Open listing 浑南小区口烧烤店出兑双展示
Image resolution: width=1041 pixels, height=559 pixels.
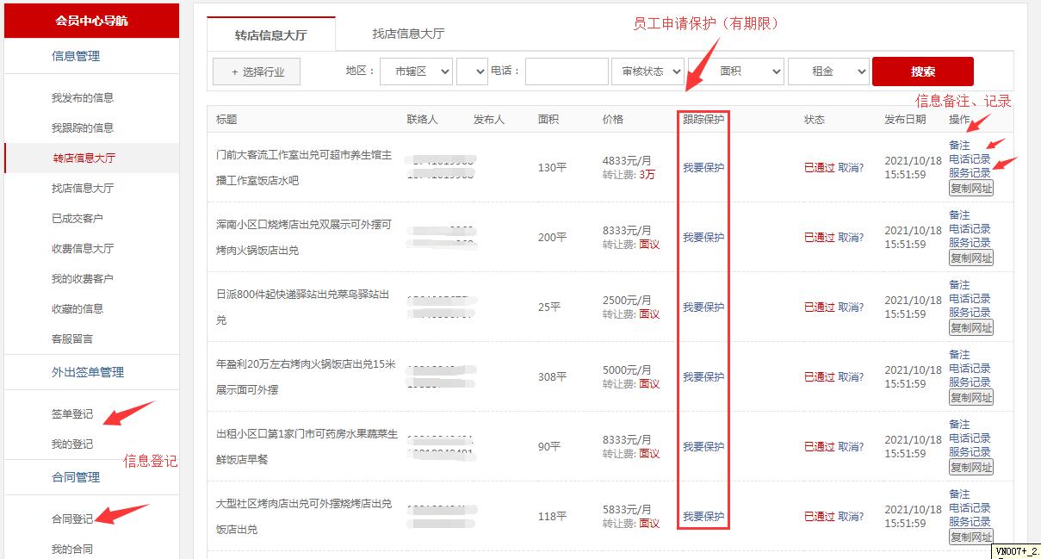[x=304, y=238]
